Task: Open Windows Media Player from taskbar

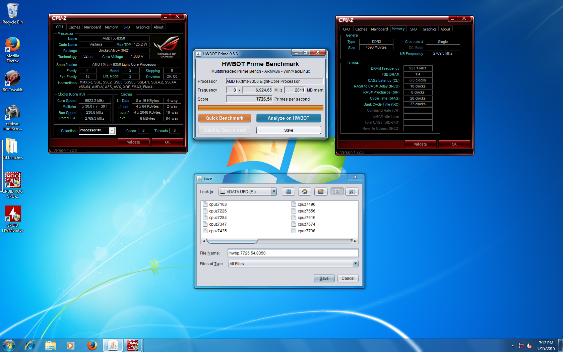Action: [70, 345]
